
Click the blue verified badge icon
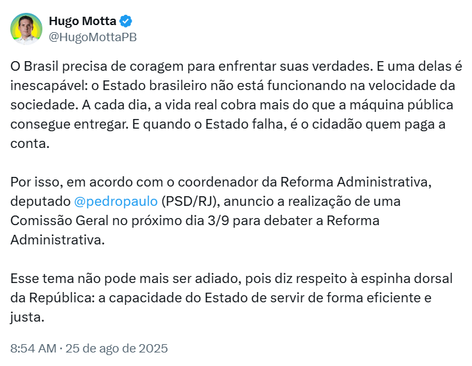(x=126, y=21)
